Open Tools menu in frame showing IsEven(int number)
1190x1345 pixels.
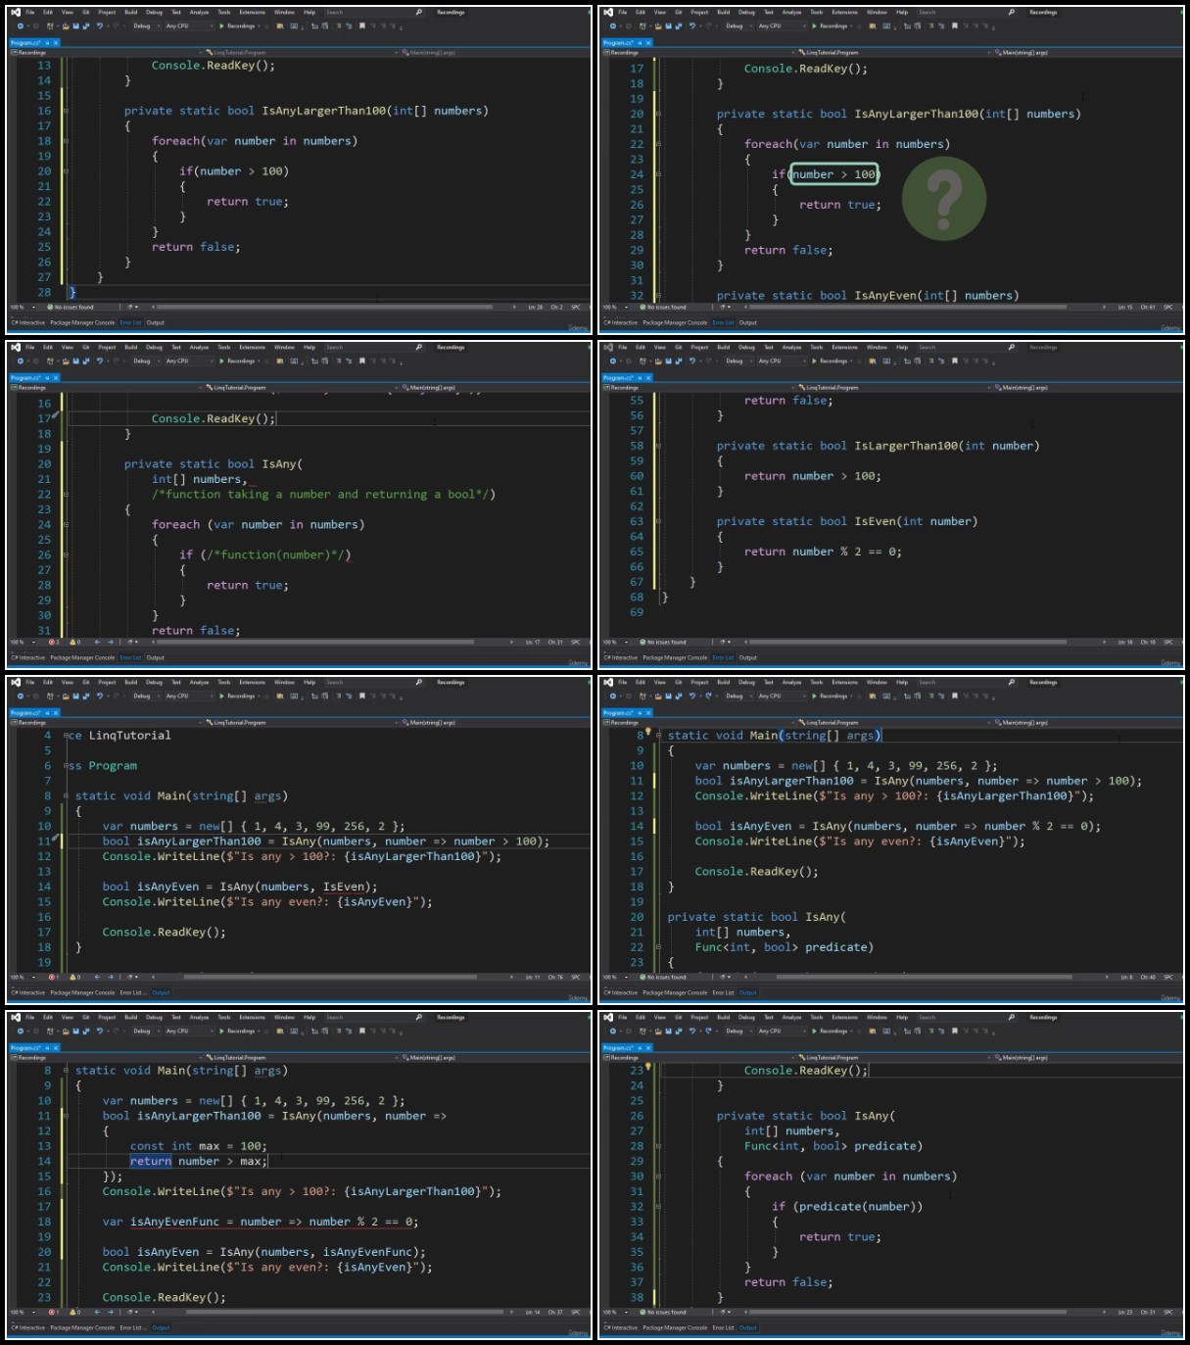[816, 348]
